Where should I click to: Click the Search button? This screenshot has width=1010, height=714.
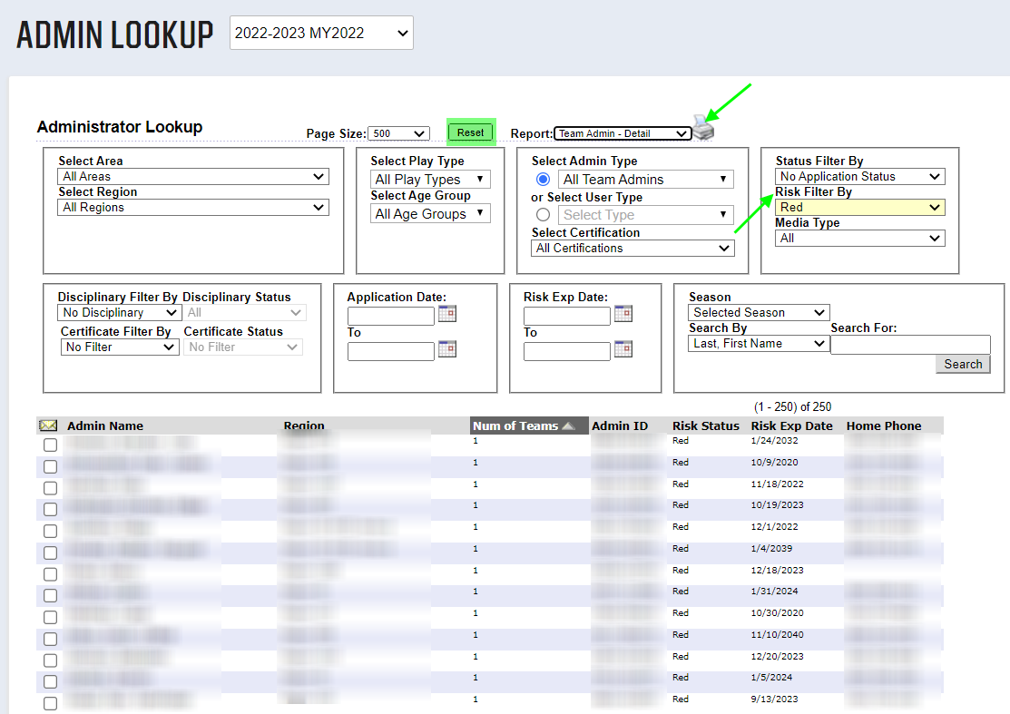[963, 364]
